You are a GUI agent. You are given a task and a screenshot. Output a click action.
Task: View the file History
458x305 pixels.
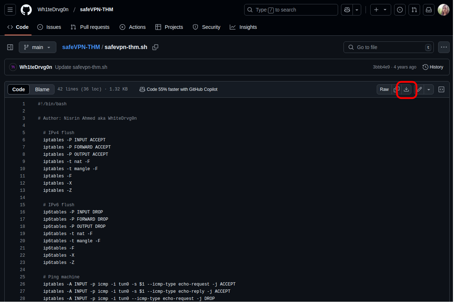(x=433, y=67)
